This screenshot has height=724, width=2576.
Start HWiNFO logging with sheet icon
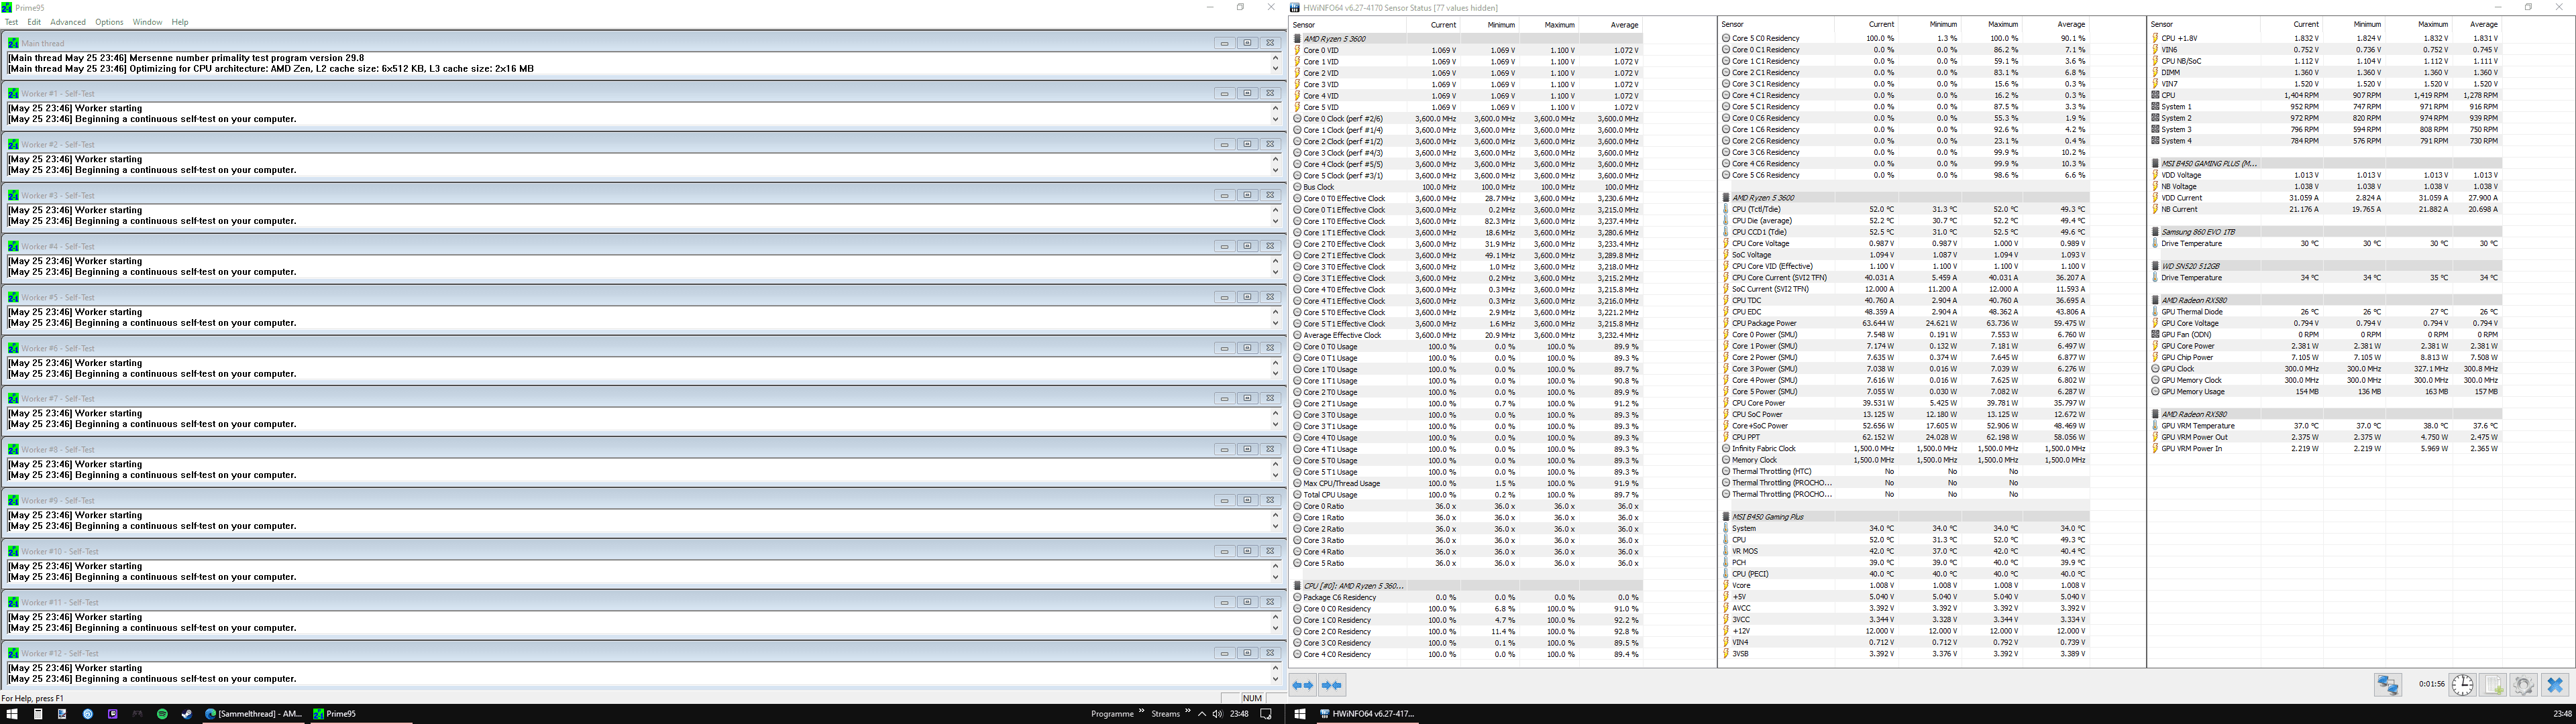pyautogui.click(x=2493, y=685)
